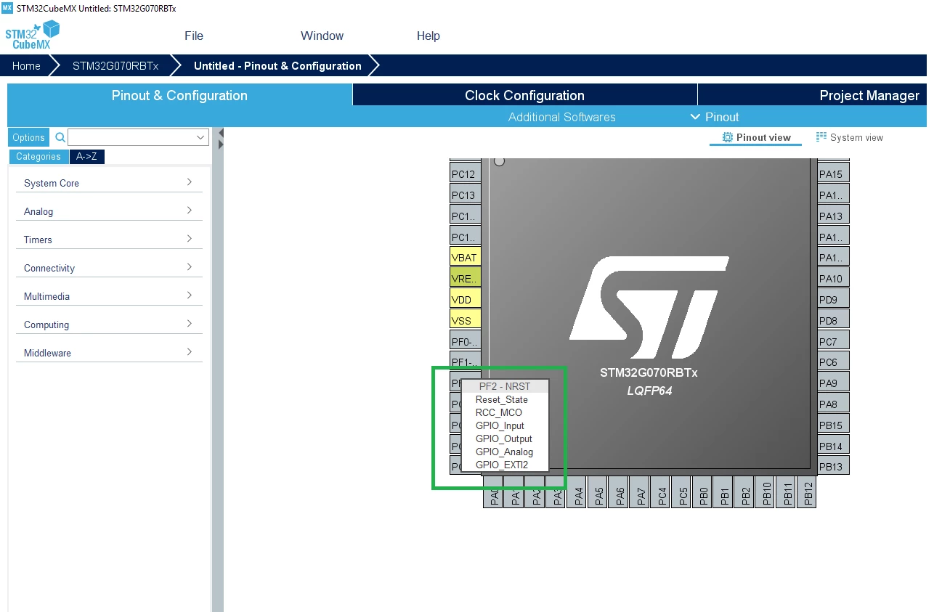The image size is (942, 612).
Task: Click the Untitled - Pinout & Configuration breadcrumb
Action: (277, 65)
